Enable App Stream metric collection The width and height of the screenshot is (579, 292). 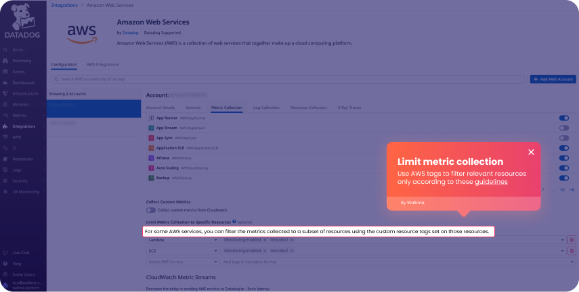click(563, 128)
